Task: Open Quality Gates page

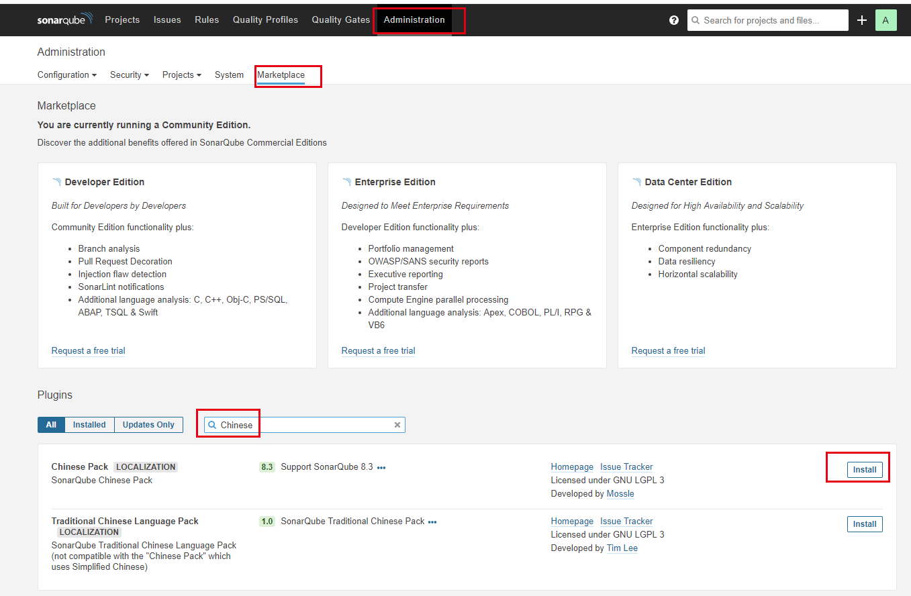Action: coord(341,19)
